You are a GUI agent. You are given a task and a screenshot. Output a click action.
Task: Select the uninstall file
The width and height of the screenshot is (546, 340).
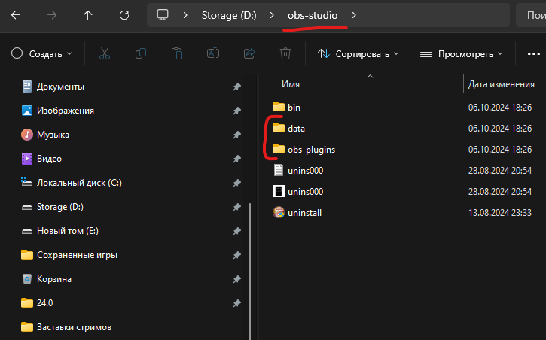click(304, 213)
